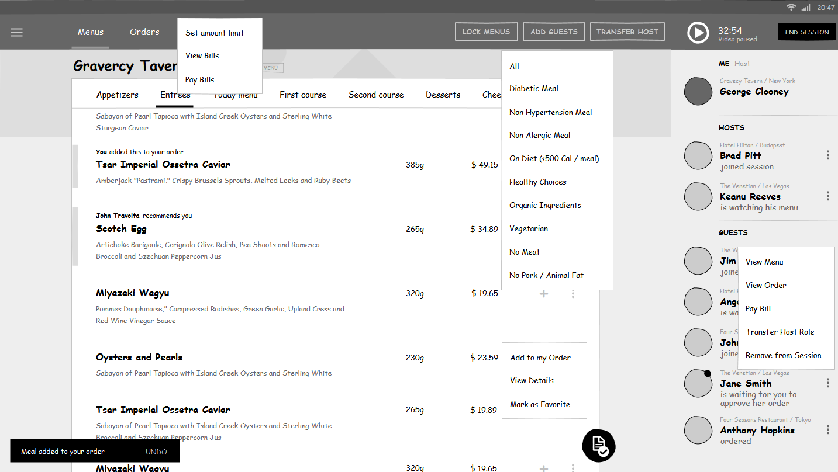Check the cellular signal icon
Viewport: 838px width, 472px height.
806,7
